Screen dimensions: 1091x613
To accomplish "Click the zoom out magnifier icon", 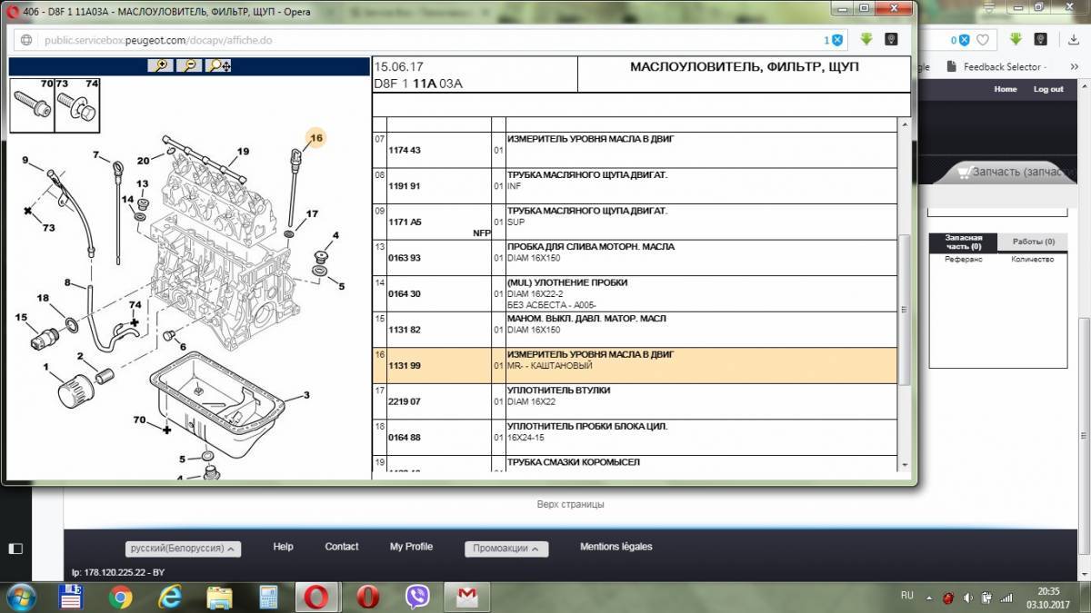I will 188,65.
